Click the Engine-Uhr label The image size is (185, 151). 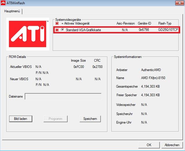pos(124,122)
